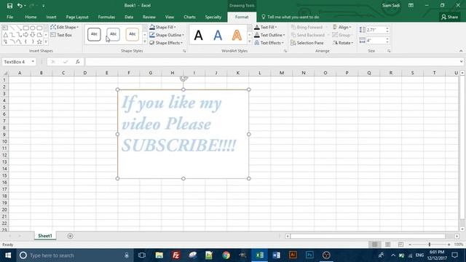Select the right arrow shape in the shapes gallery
Viewport: 466px width, 262px height.
(x=26, y=35)
